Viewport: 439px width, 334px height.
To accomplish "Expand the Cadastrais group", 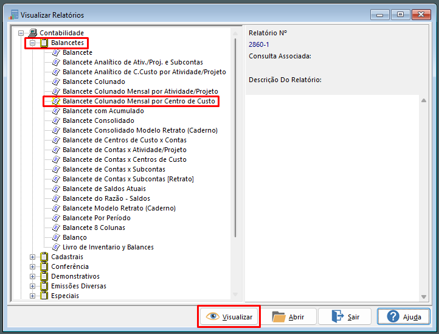I will [32, 257].
